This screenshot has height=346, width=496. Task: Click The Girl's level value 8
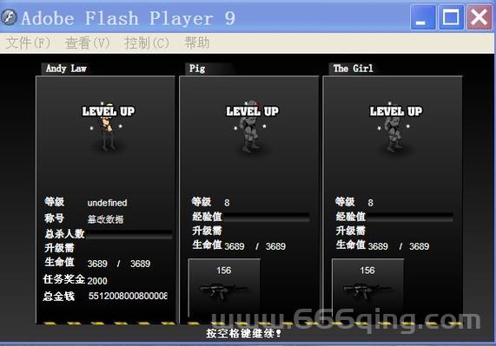click(x=370, y=203)
